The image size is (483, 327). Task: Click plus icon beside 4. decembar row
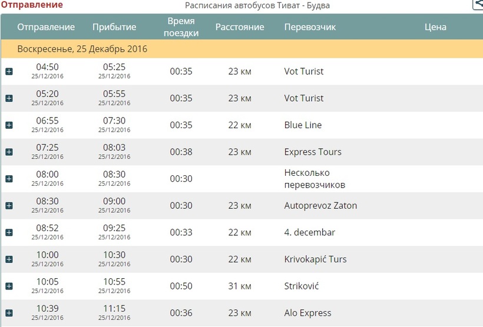point(9,232)
